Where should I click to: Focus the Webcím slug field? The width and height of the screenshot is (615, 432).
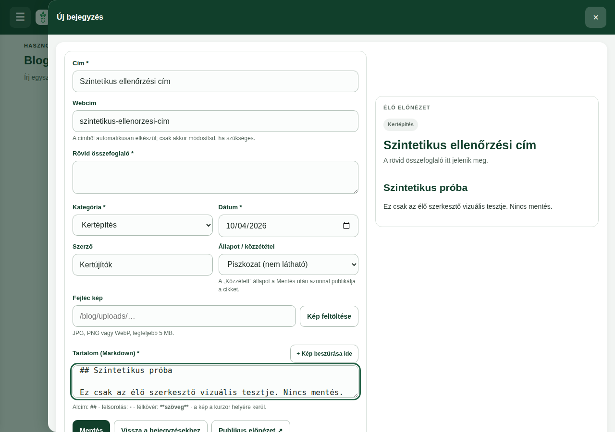tap(215, 121)
